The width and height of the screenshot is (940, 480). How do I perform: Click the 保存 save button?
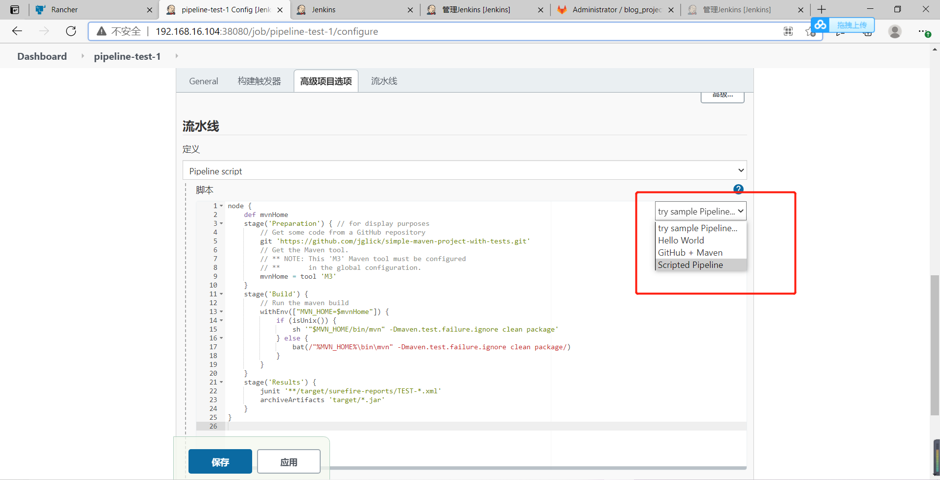click(x=220, y=461)
